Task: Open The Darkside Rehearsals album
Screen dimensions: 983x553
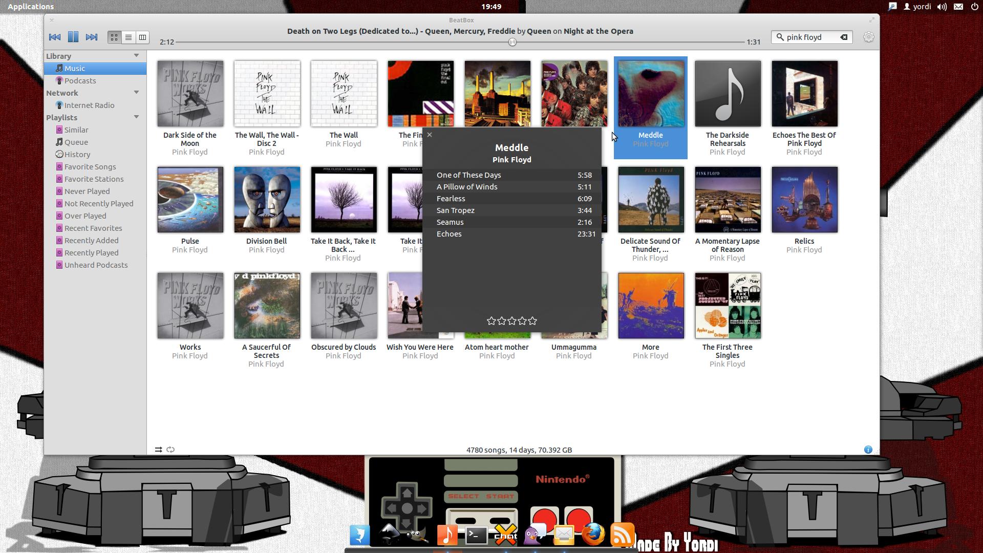Action: click(728, 94)
